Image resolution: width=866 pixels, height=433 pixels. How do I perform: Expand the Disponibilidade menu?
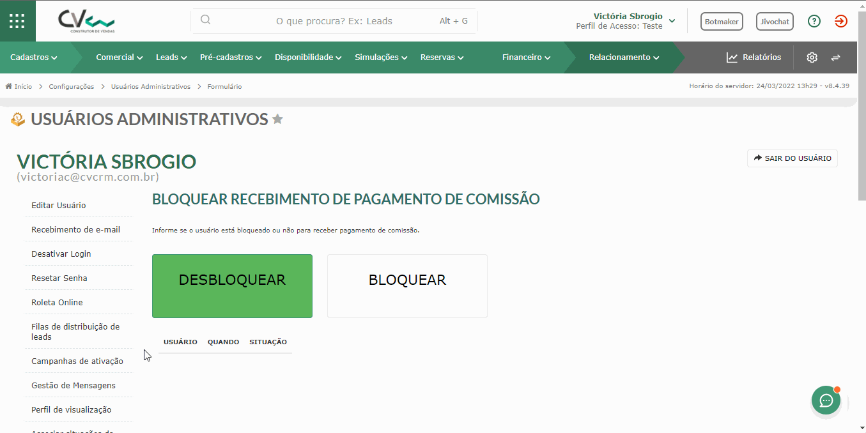point(308,57)
